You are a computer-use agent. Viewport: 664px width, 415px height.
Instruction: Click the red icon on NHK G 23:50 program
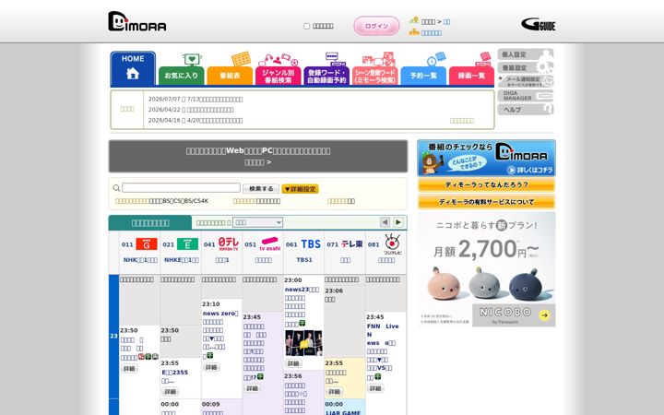(141, 357)
